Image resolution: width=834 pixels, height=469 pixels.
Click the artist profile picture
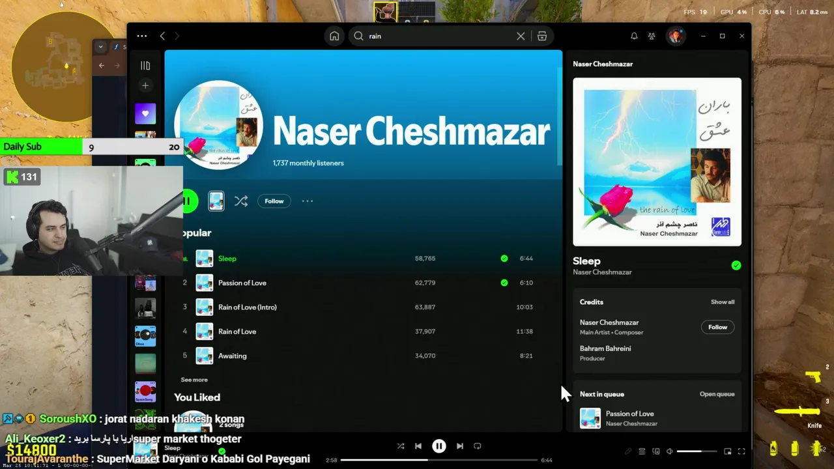[218, 125]
